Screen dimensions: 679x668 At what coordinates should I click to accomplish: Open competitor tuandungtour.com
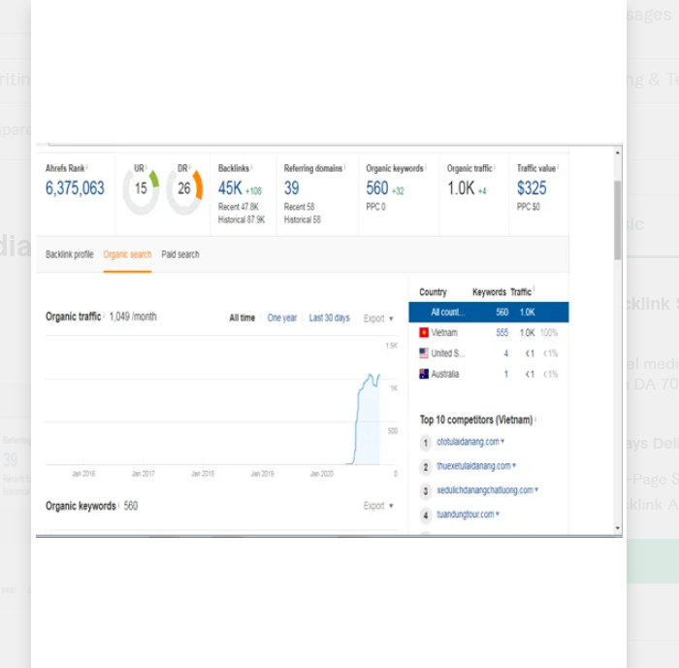[465, 515]
